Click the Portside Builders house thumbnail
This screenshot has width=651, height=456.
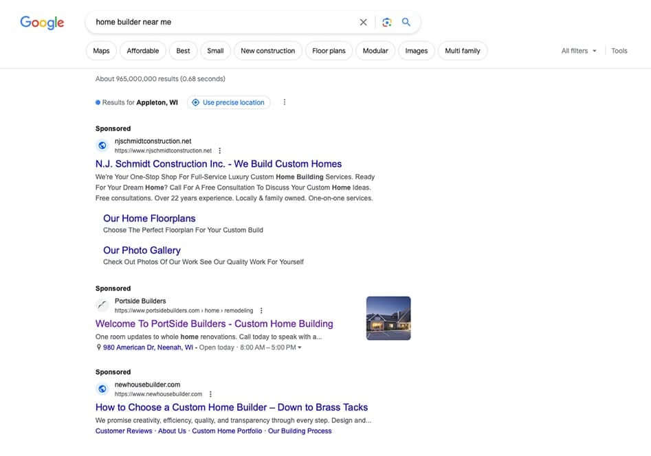388,318
